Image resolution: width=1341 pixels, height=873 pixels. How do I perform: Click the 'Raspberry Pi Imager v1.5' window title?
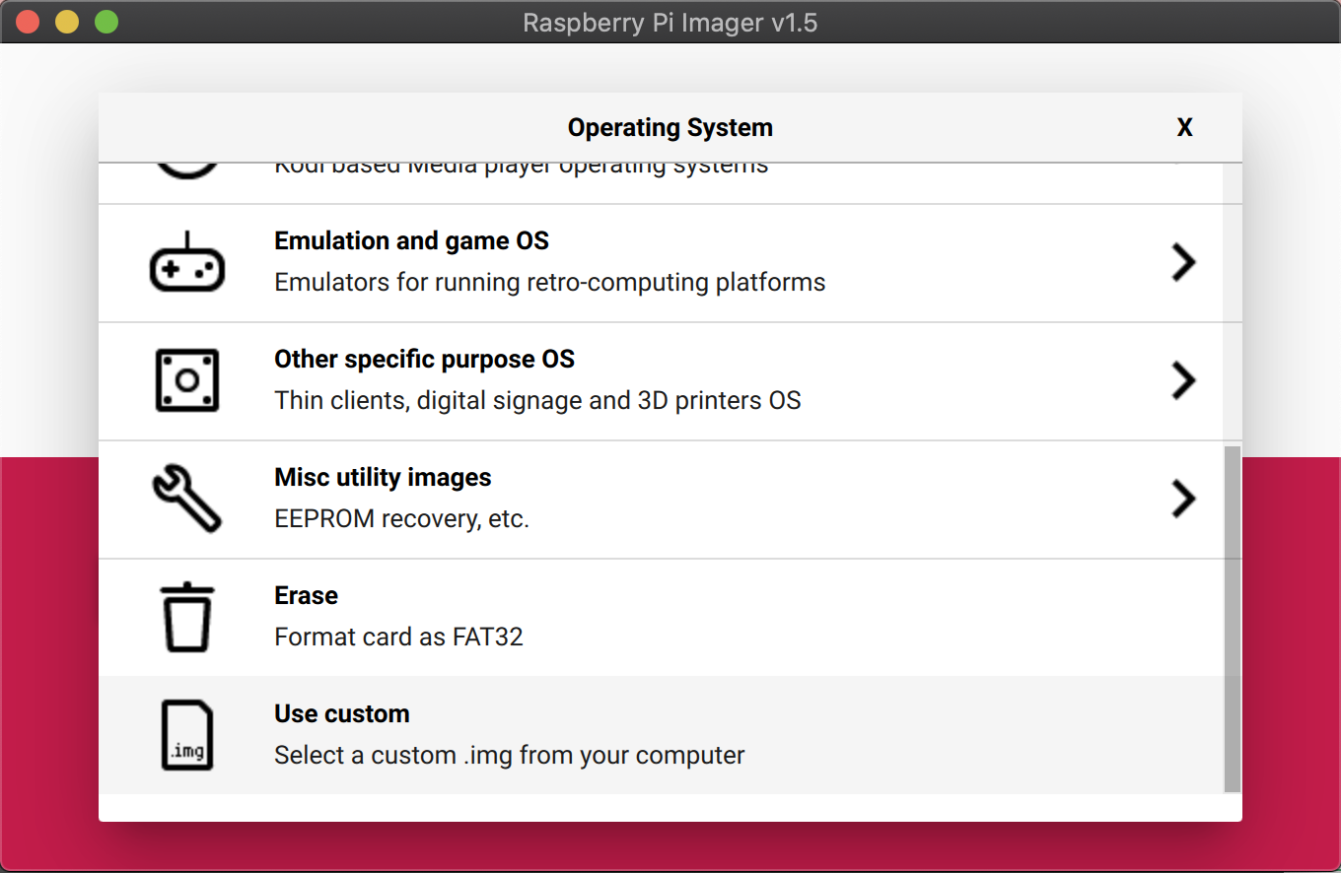[670, 22]
